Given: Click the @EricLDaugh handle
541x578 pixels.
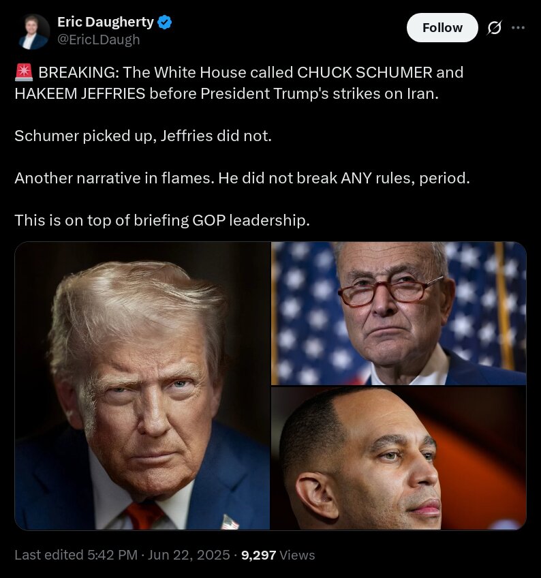Looking at the screenshot, I should pos(98,40).
